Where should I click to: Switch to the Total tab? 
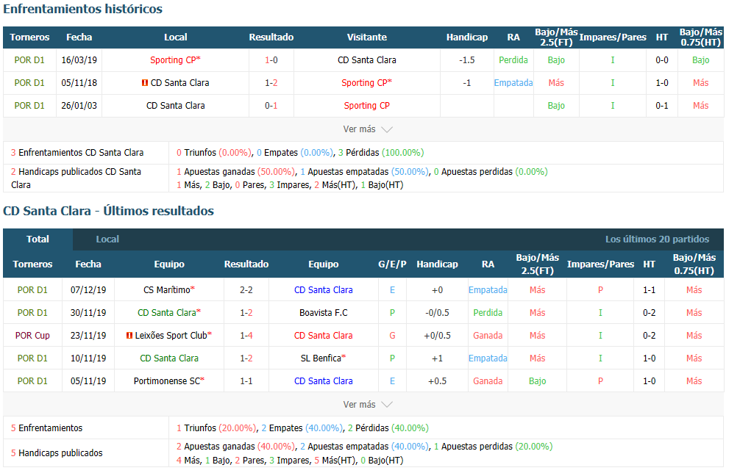38,239
